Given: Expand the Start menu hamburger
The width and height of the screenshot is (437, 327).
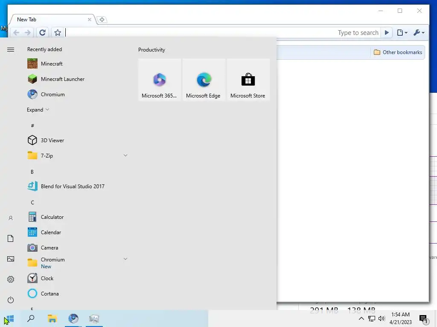Looking at the screenshot, I should tap(11, 49).
